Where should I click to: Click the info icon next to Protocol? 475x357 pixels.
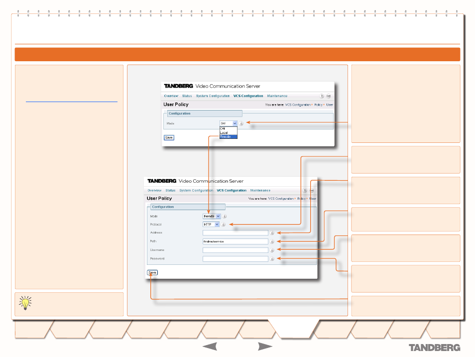coord(223,225)
